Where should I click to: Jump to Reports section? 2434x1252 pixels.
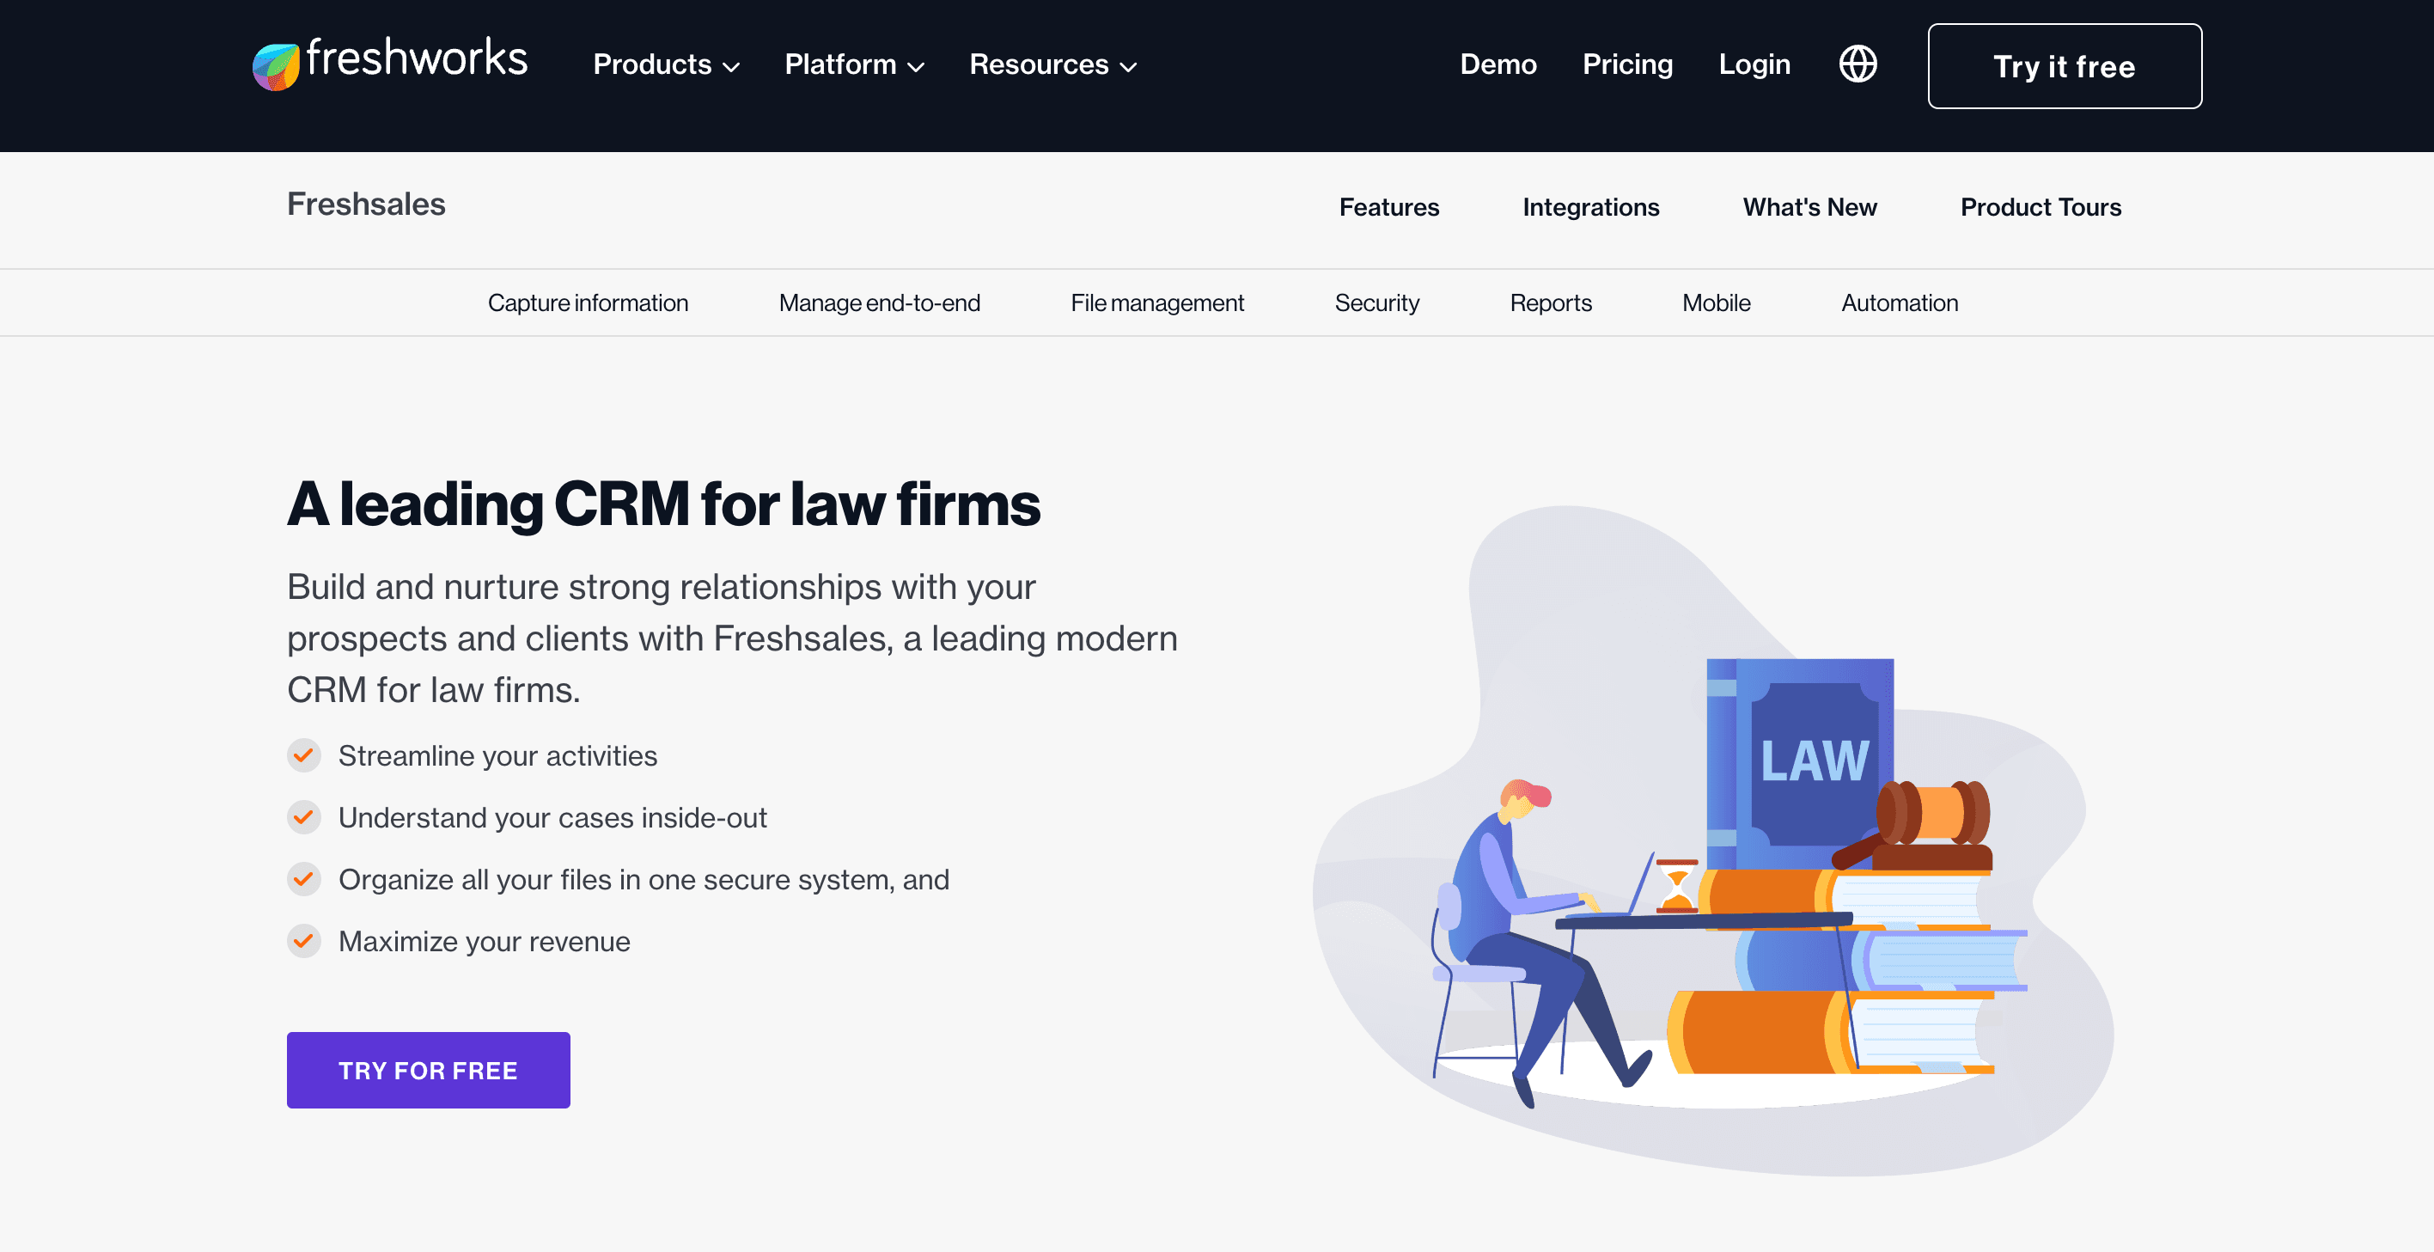(x=1551, y=303)
